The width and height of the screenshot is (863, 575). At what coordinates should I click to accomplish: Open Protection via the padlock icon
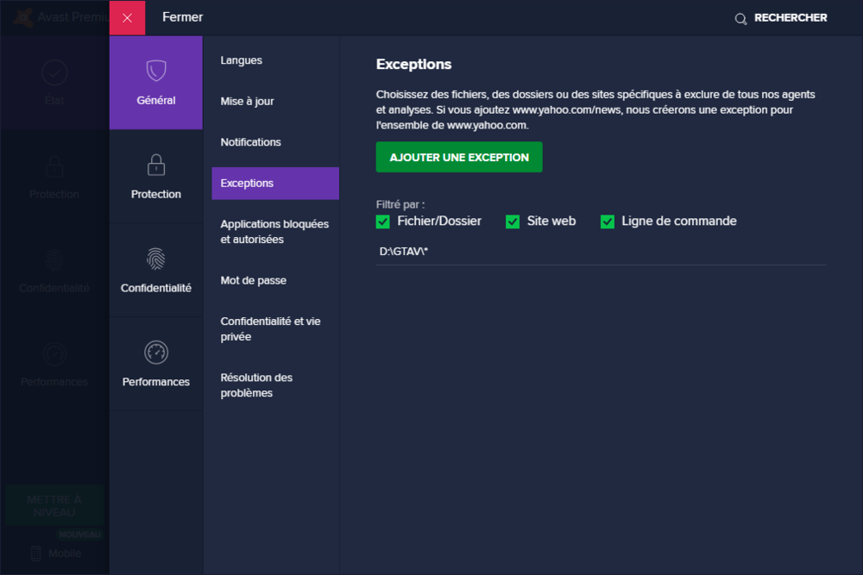(x=156, y=165)
